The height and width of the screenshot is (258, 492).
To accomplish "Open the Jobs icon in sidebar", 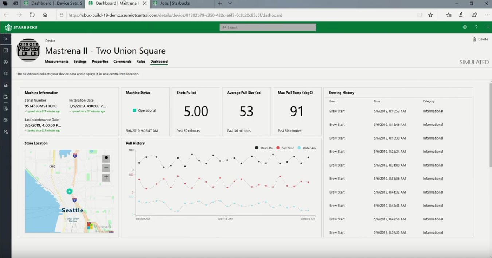I will tap(5, 97).
